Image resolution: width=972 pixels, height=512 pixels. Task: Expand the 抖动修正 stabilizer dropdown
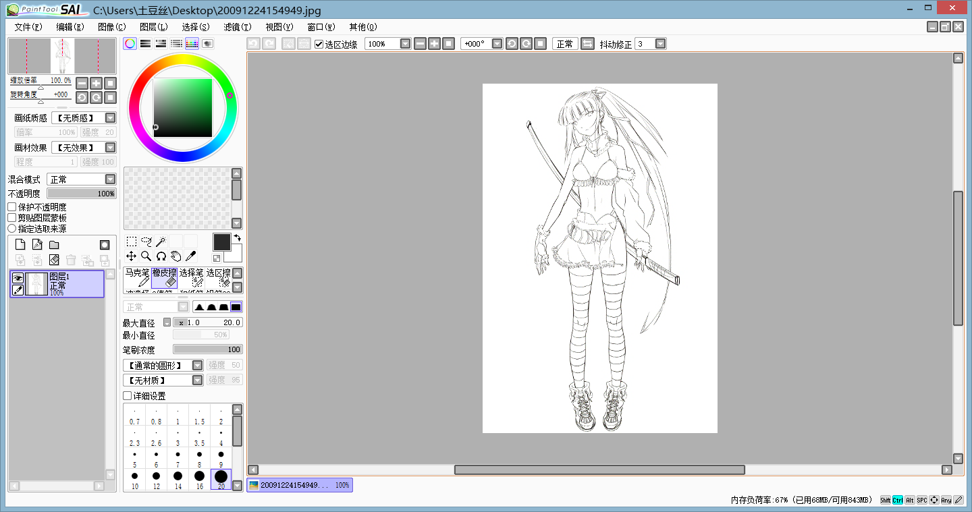coord(660,44)
